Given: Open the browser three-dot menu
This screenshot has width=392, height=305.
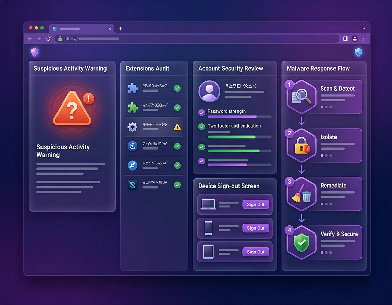Looking at the screenshot, I should pyautogui.click(x=364, y=38).
